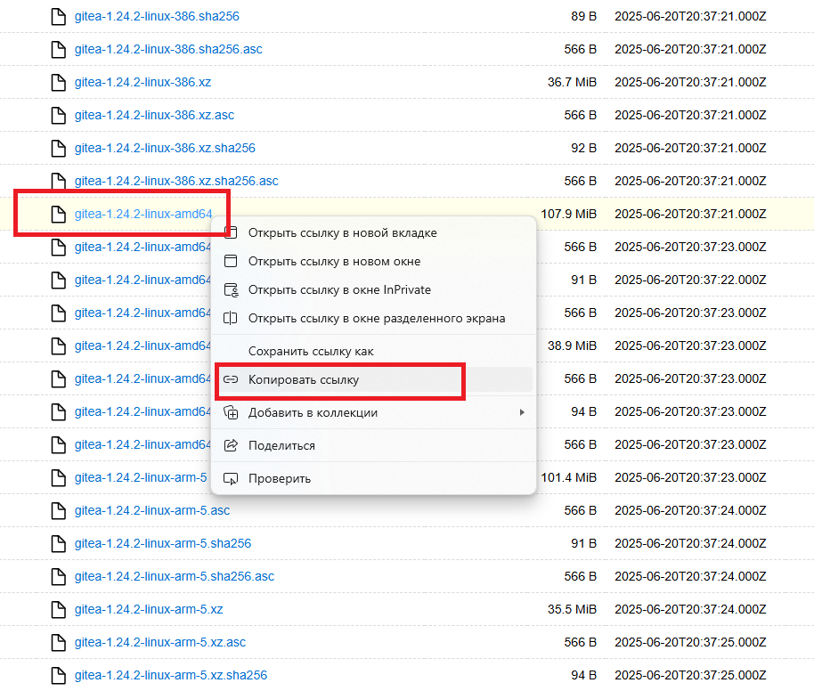This screenshot has height=691, width=814.
Task: Click the gitea-1.24.2-linux-amd64 link in highlighted row
Action: tap(143, 214)
